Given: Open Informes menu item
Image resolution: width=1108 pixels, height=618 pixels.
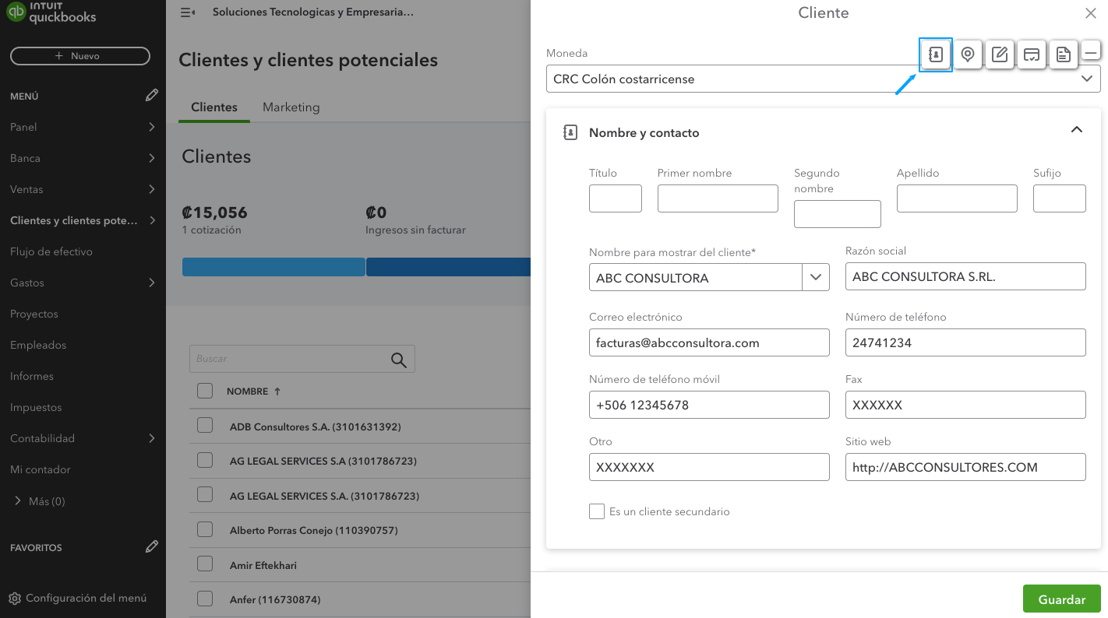Looking at the screenshot, I should [32, 376].
